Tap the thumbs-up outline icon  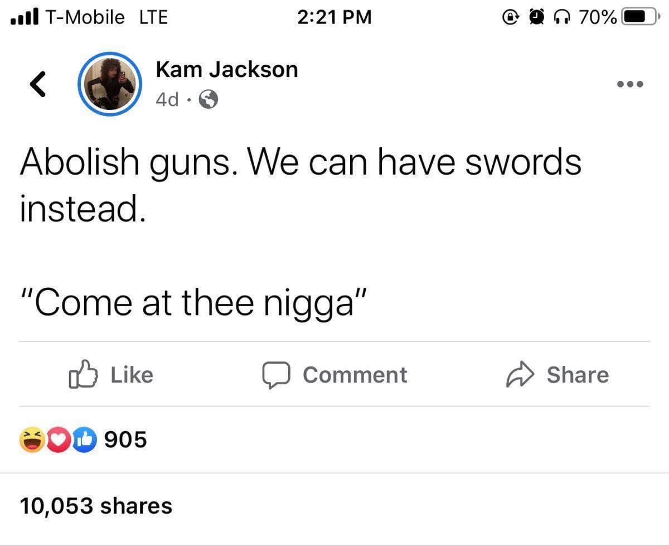click(83, 374)
